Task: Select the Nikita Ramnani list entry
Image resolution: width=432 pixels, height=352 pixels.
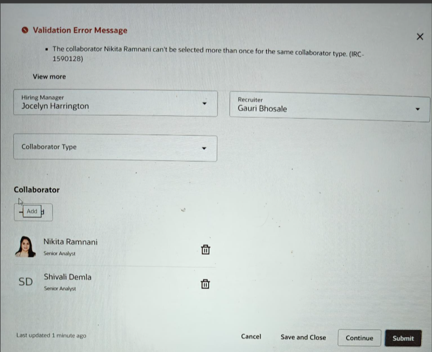Action: coord(70,242)
